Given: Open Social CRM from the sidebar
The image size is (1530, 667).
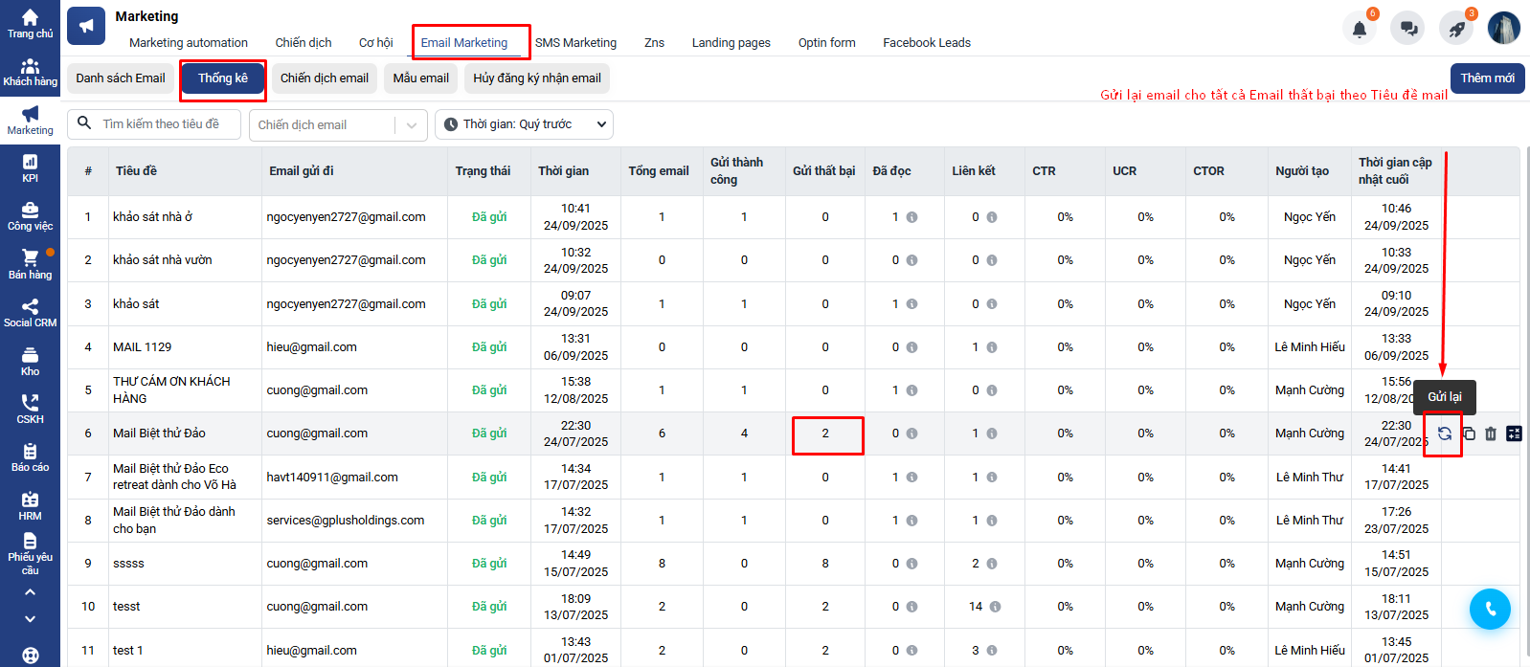Looking at the screenshot, I should pos(30,313).
